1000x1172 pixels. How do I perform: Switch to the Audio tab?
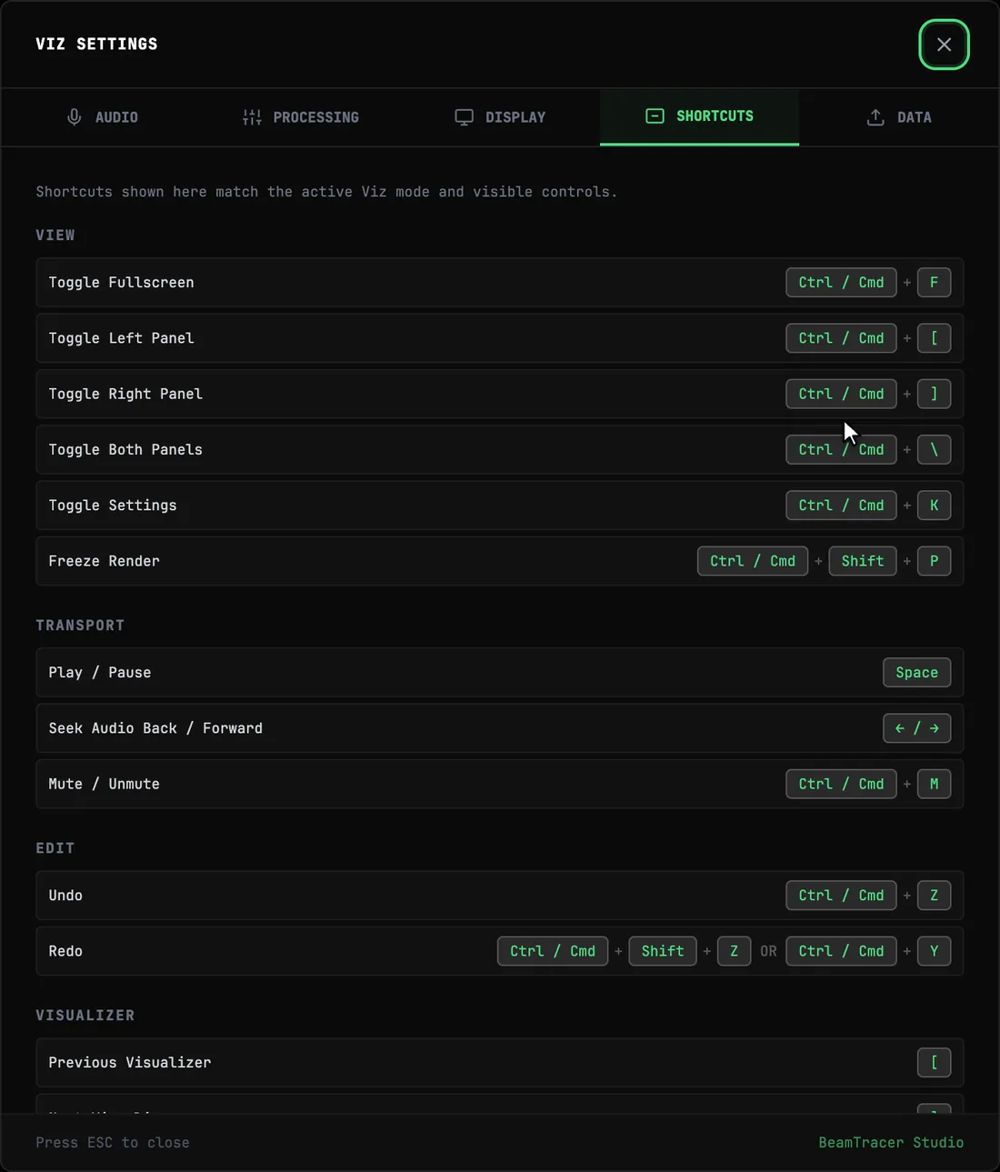point(102,117)
